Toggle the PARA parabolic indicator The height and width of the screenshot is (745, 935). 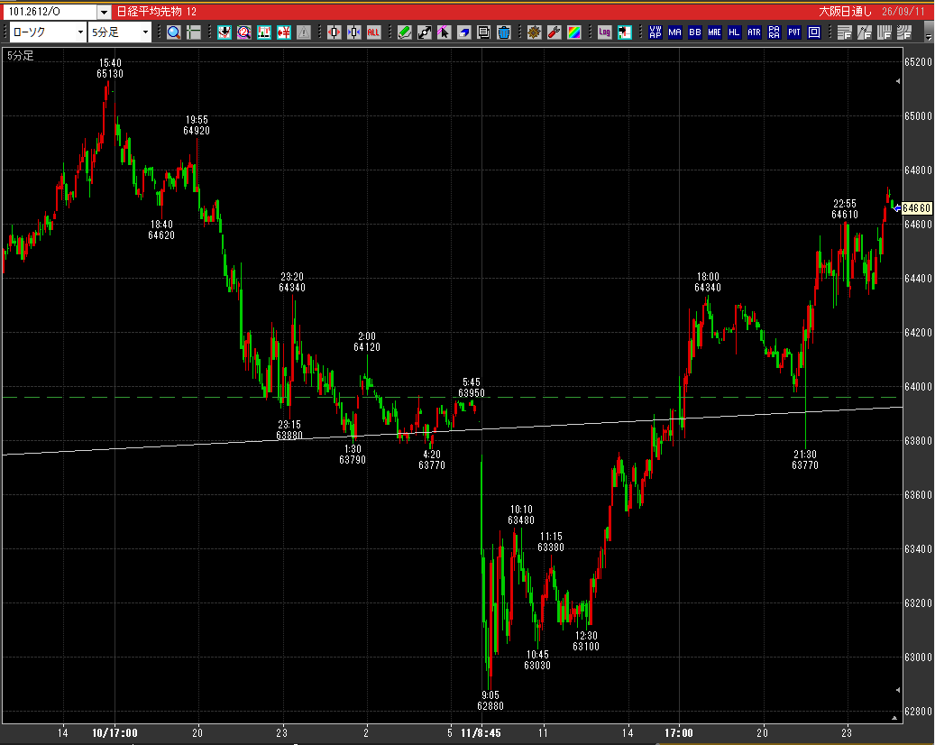click(774, 32)
